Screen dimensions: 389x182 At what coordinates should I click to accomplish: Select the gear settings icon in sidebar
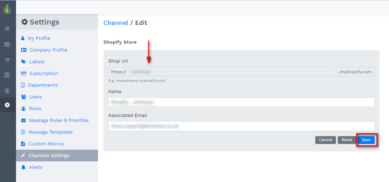point(7,105)
